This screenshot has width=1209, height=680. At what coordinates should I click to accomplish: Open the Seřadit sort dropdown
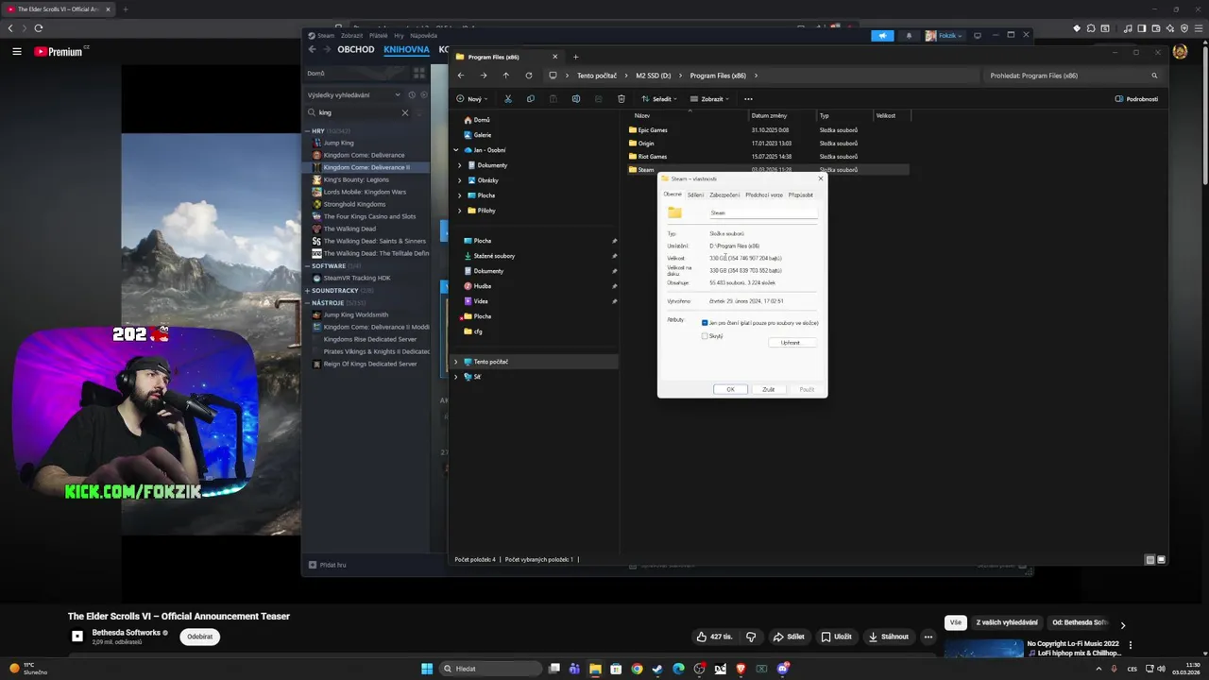(x=658, y=98)
